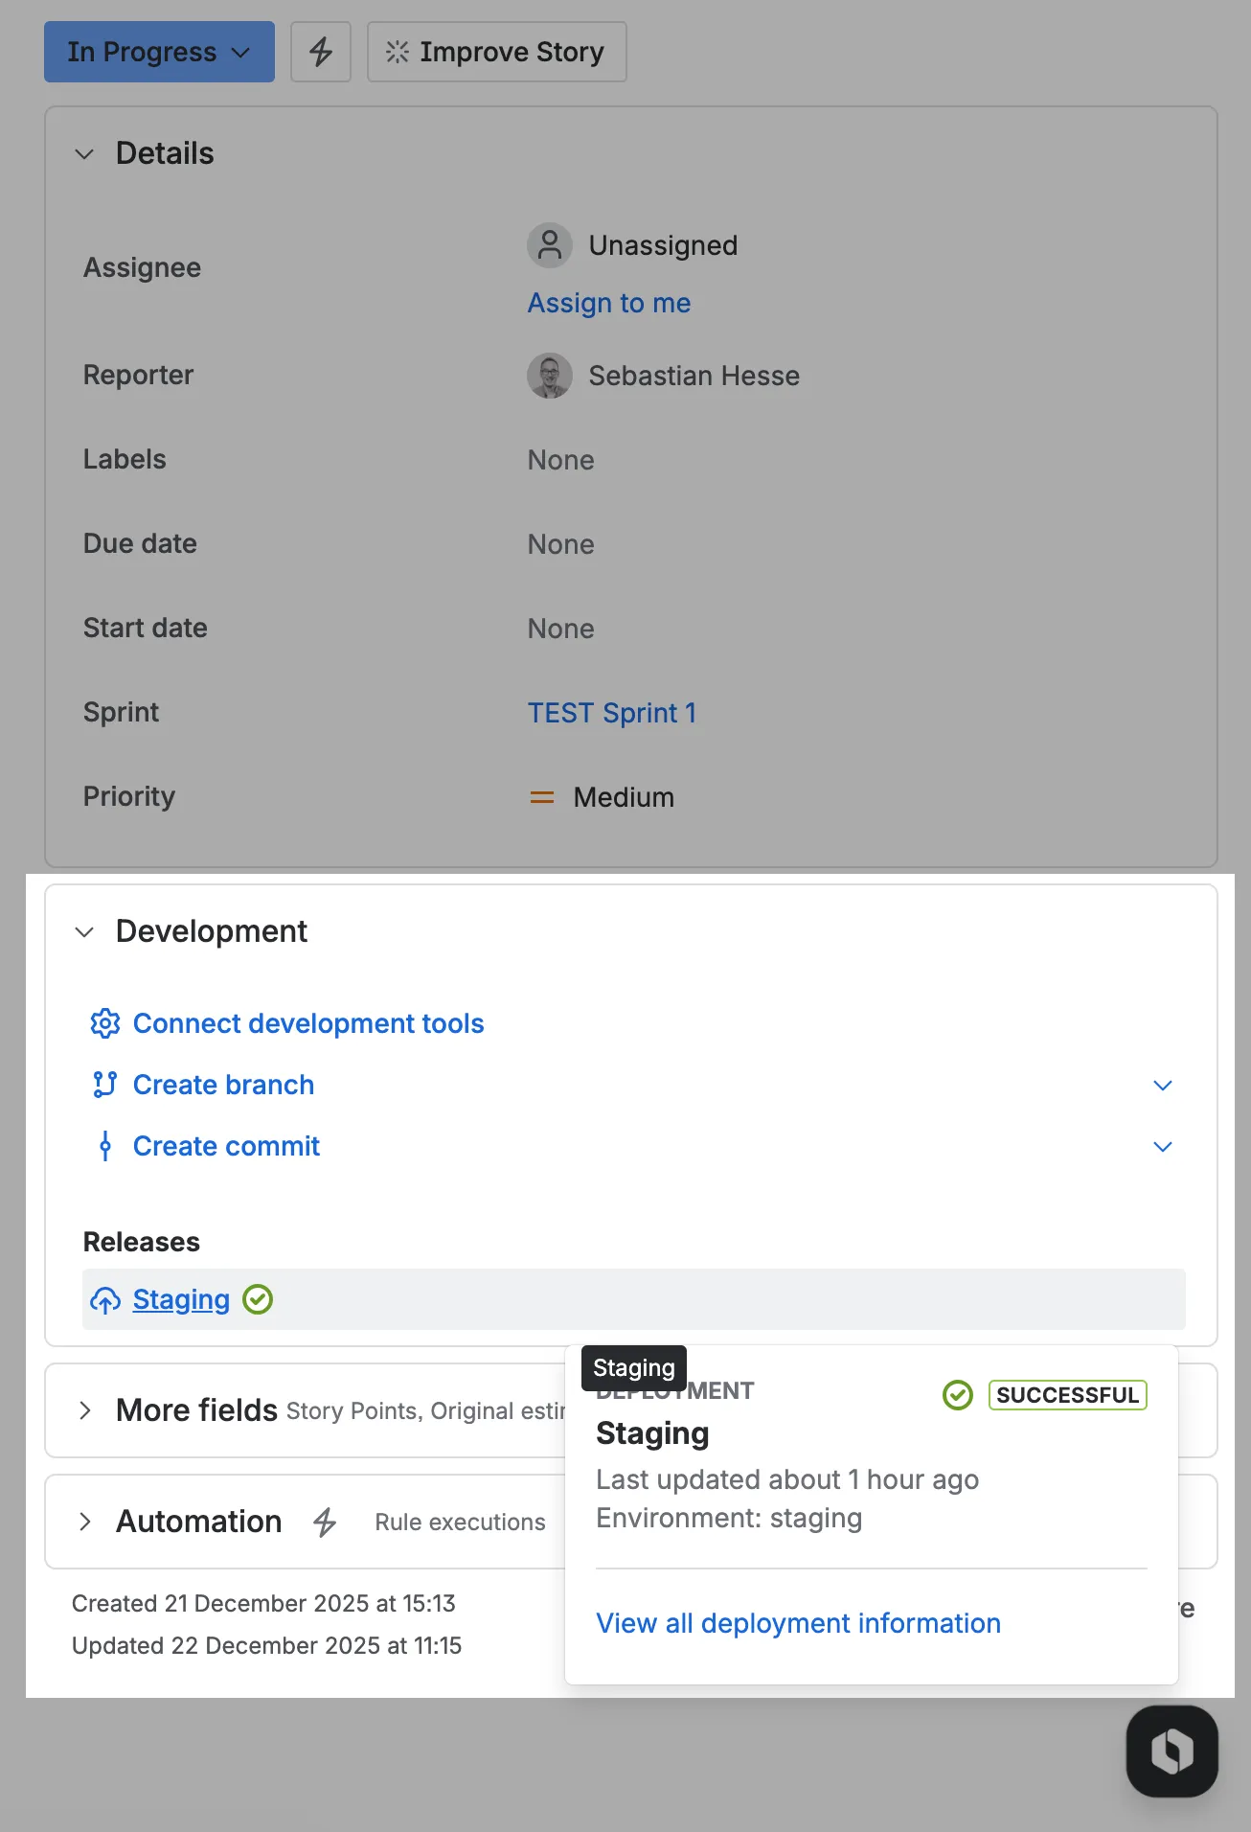Collapse the Details section
The height and width of the screenshot is (1832, 1251).
[x=84, y=153]
